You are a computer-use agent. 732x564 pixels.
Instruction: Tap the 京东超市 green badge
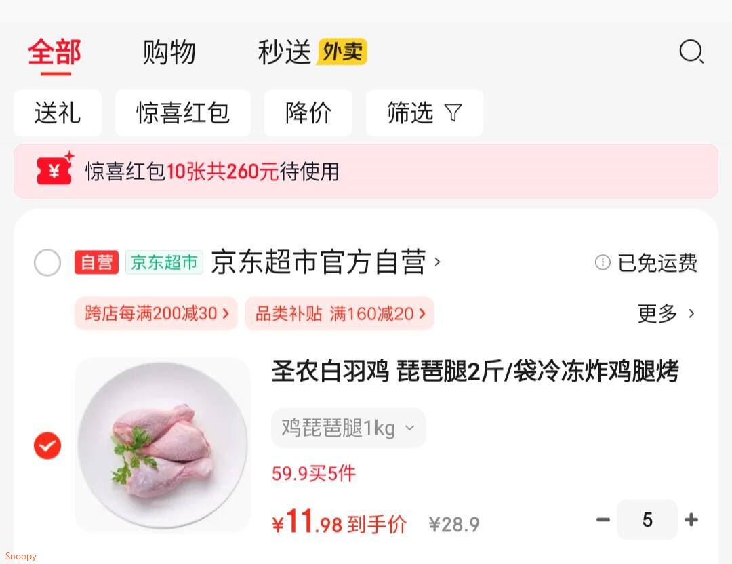164,262
